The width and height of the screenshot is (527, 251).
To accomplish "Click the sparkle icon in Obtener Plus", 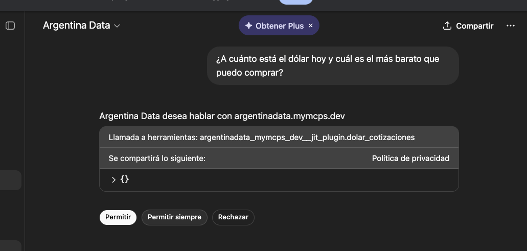I will 249,26.
